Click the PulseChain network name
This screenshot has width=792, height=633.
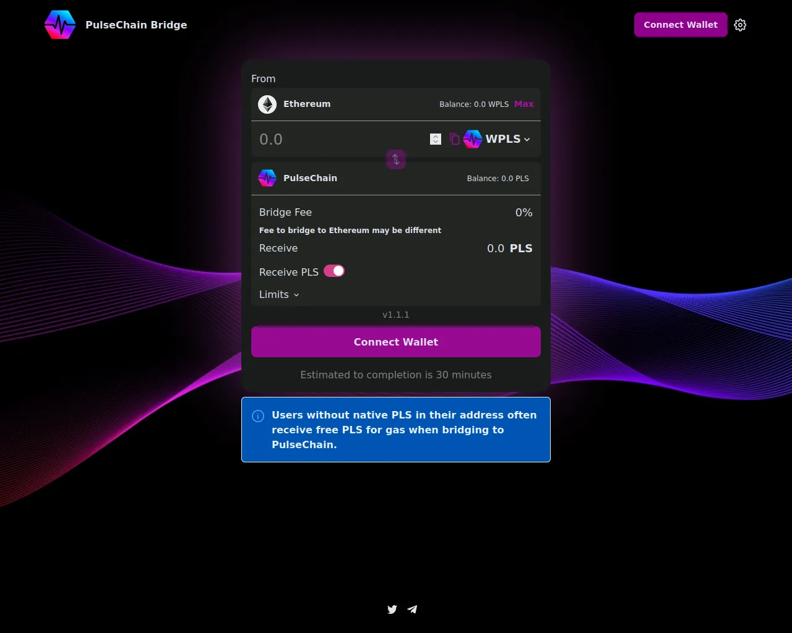tap(310, 178)
